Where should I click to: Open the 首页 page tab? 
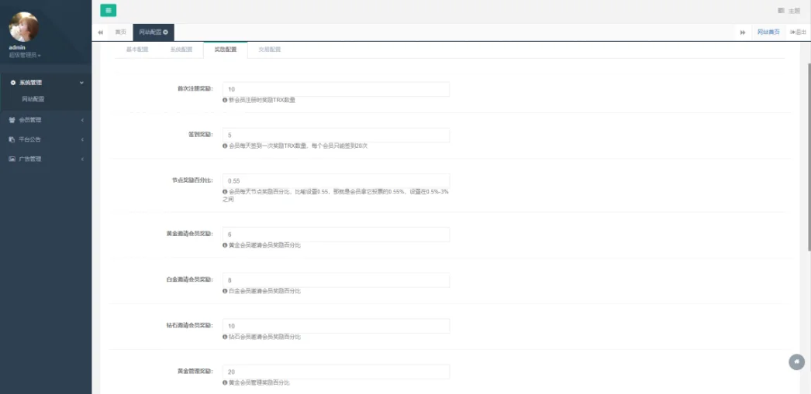tap(120, 32)
